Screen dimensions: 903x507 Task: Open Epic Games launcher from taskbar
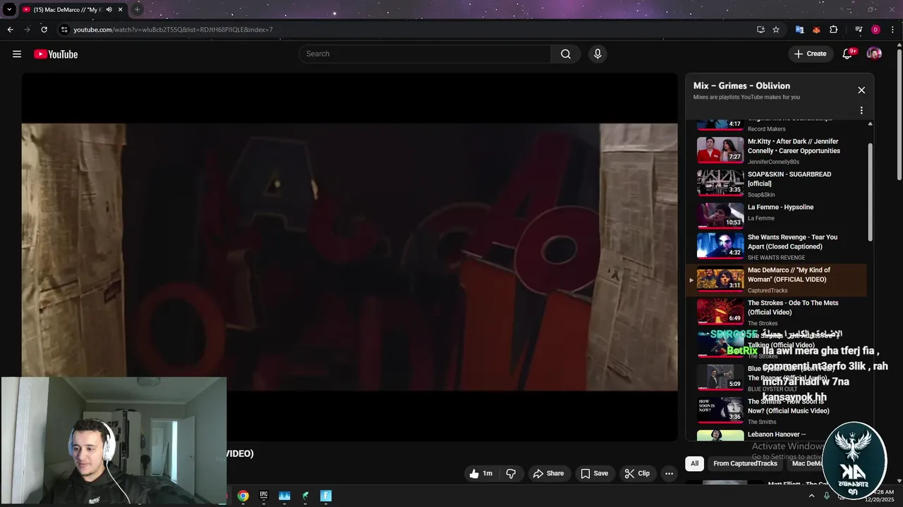pos(264,496)
